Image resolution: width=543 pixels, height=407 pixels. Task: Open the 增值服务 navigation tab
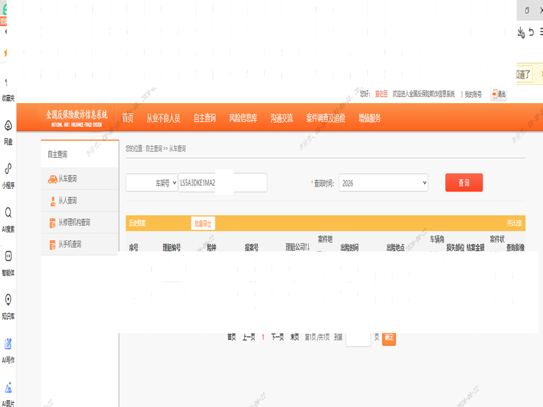(x=369, y=118)
